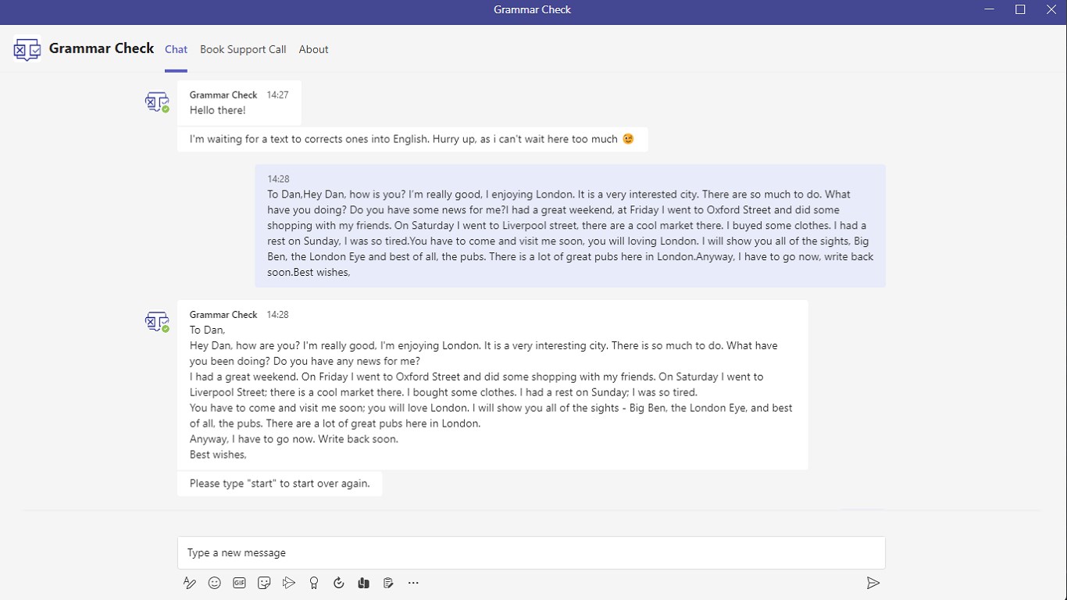
Task: Click the 'To Dan,' line in the corrected reply
Action: [x=207, y=330]
